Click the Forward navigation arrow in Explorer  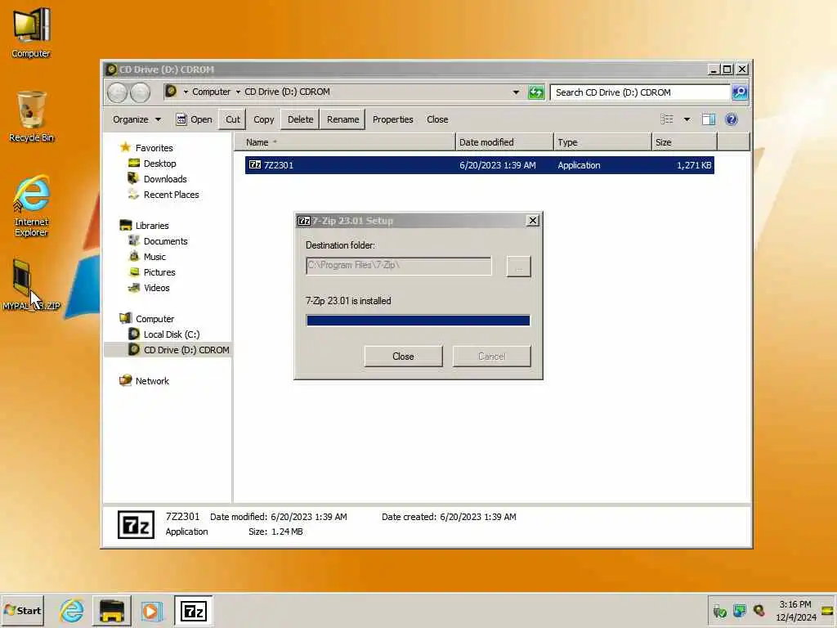(140, 92)
